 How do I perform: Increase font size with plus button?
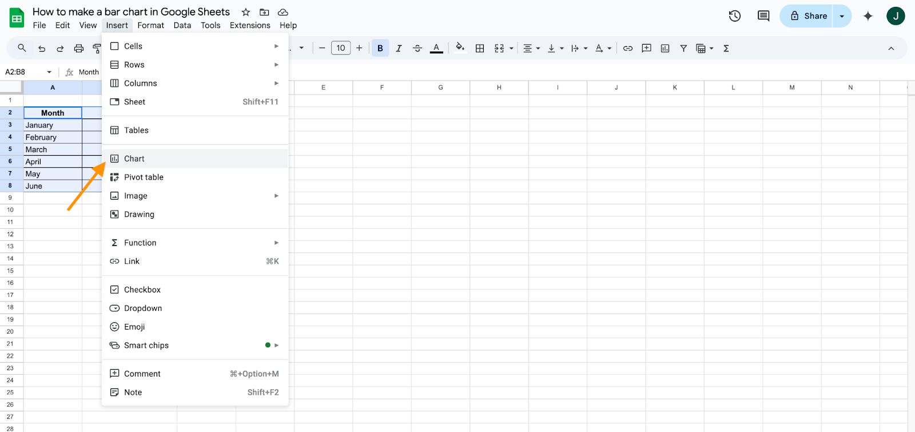coord(359,48)
